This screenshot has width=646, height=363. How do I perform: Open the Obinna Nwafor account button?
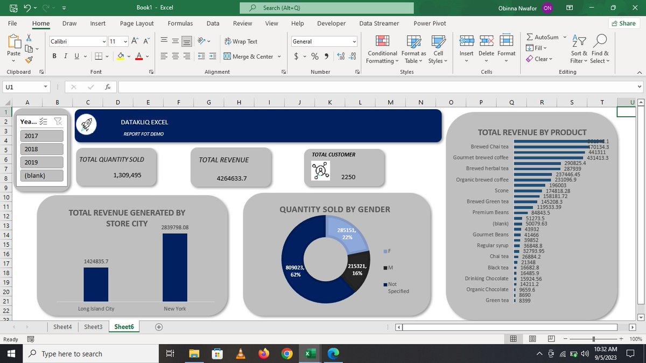(526, 8)
